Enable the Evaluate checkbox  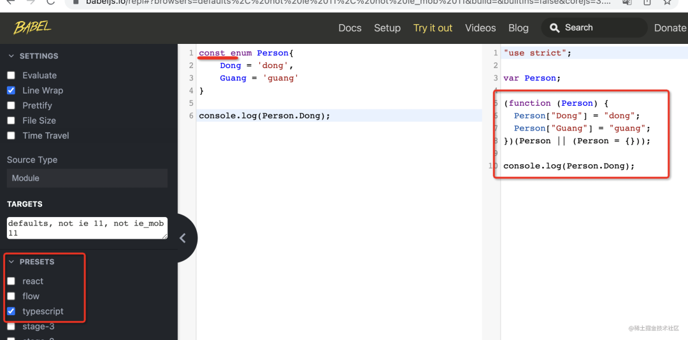click(x=11, y=75)
